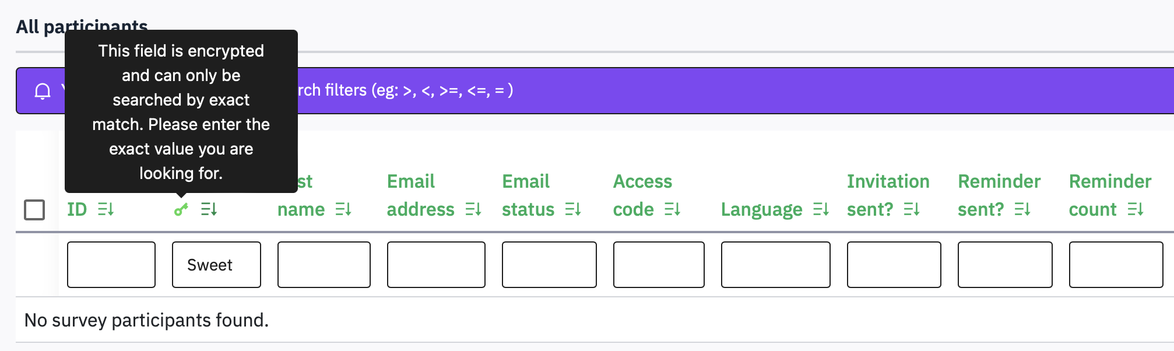The image size is (1174, 351).
Task: Click the notification bell icon
Action: (43, 91)
